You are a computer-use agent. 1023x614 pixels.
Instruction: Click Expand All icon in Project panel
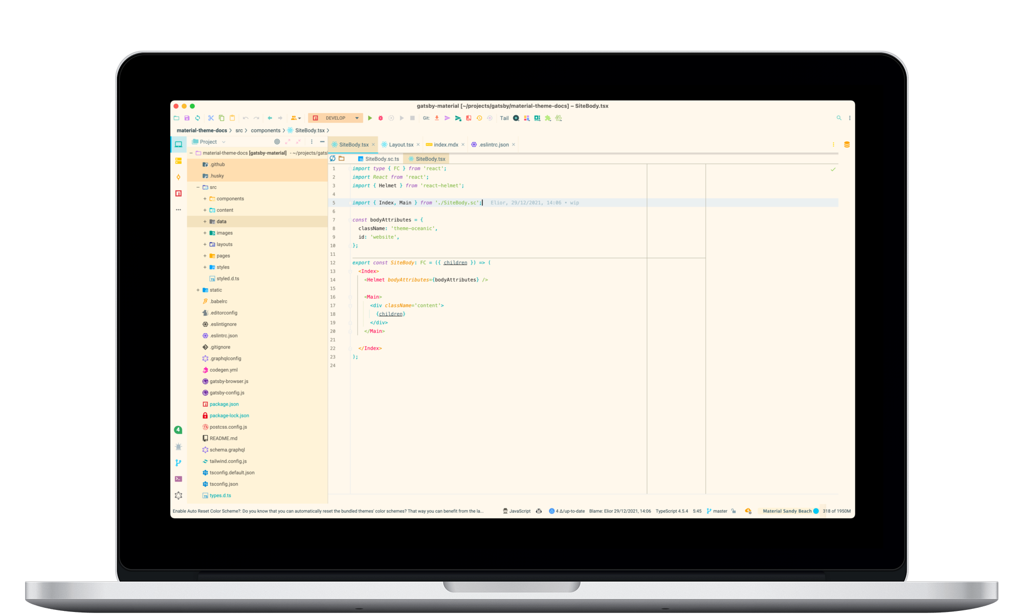coord(287,142)
